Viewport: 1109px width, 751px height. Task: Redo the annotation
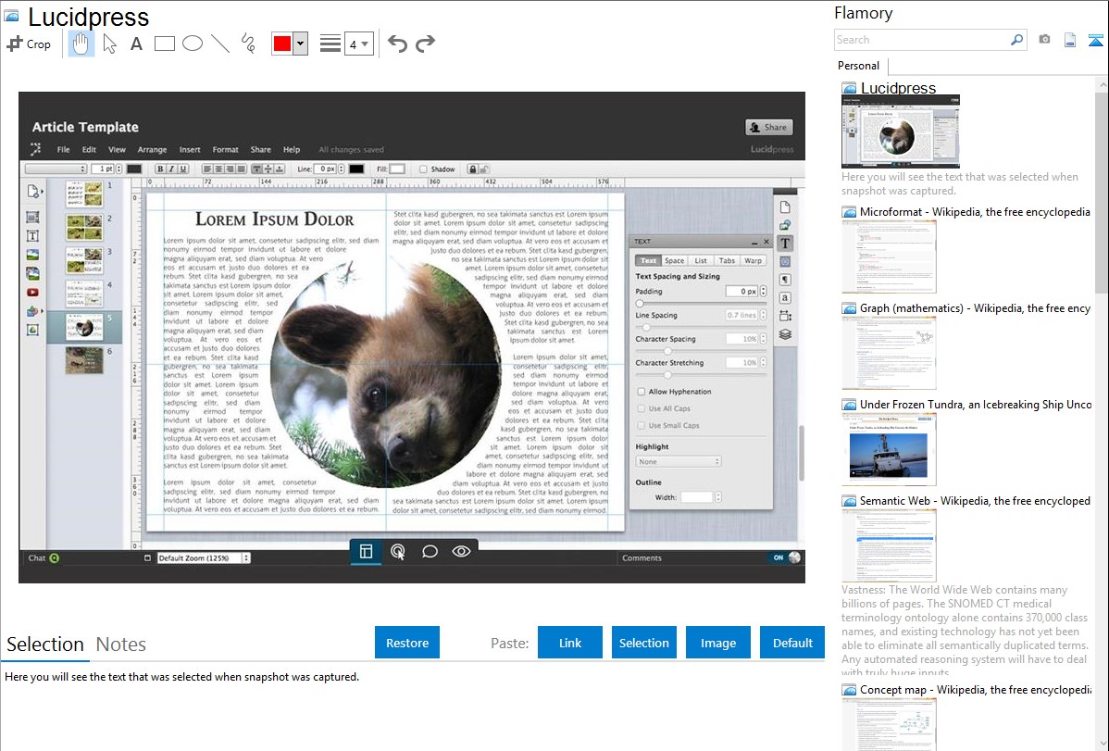425,44
